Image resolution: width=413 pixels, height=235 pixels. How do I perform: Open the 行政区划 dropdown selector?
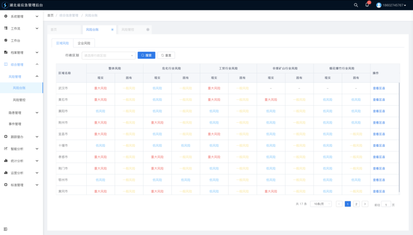(109, 55)
